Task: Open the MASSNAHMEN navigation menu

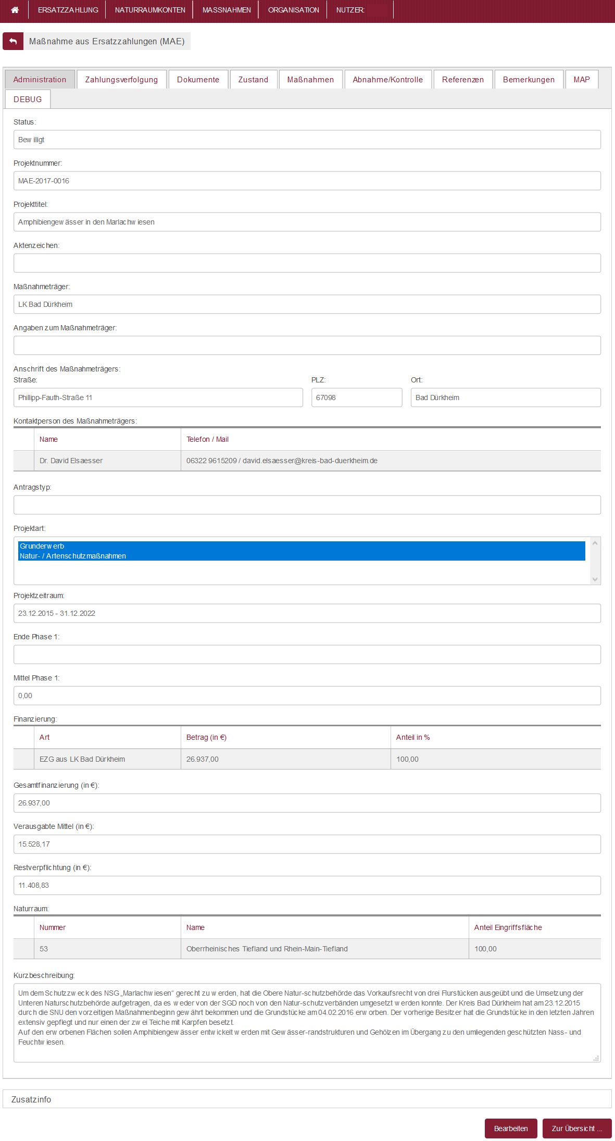Action: 227,10
